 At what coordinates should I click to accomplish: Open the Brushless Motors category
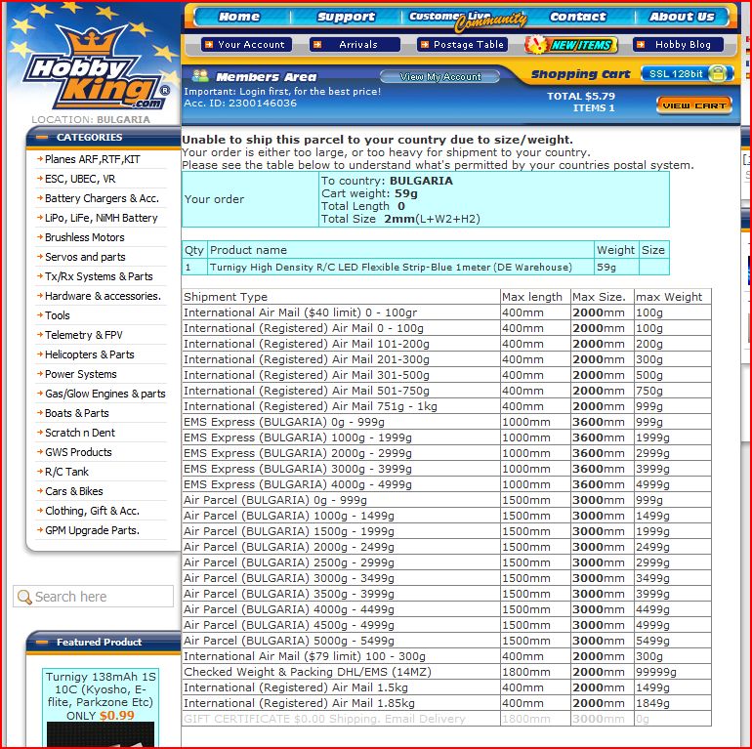[x=84, y=237]
